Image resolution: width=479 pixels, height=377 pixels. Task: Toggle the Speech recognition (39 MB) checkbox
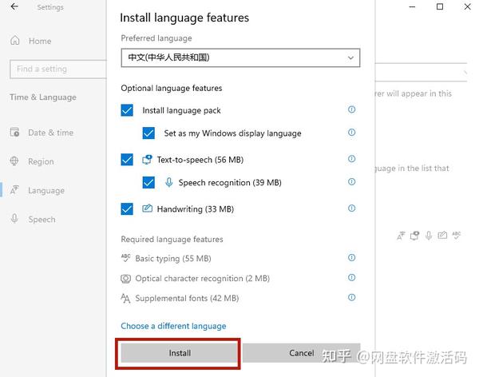(x=148, y=183)
